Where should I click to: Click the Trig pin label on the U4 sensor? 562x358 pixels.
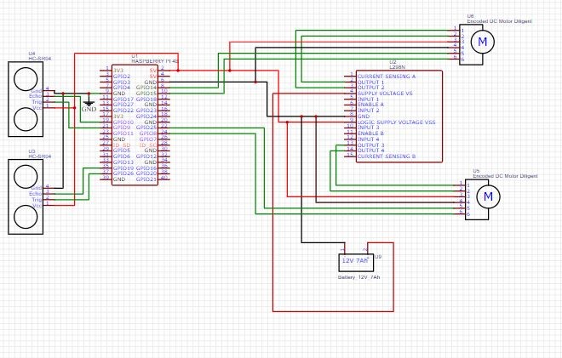(x=37, y=102)
